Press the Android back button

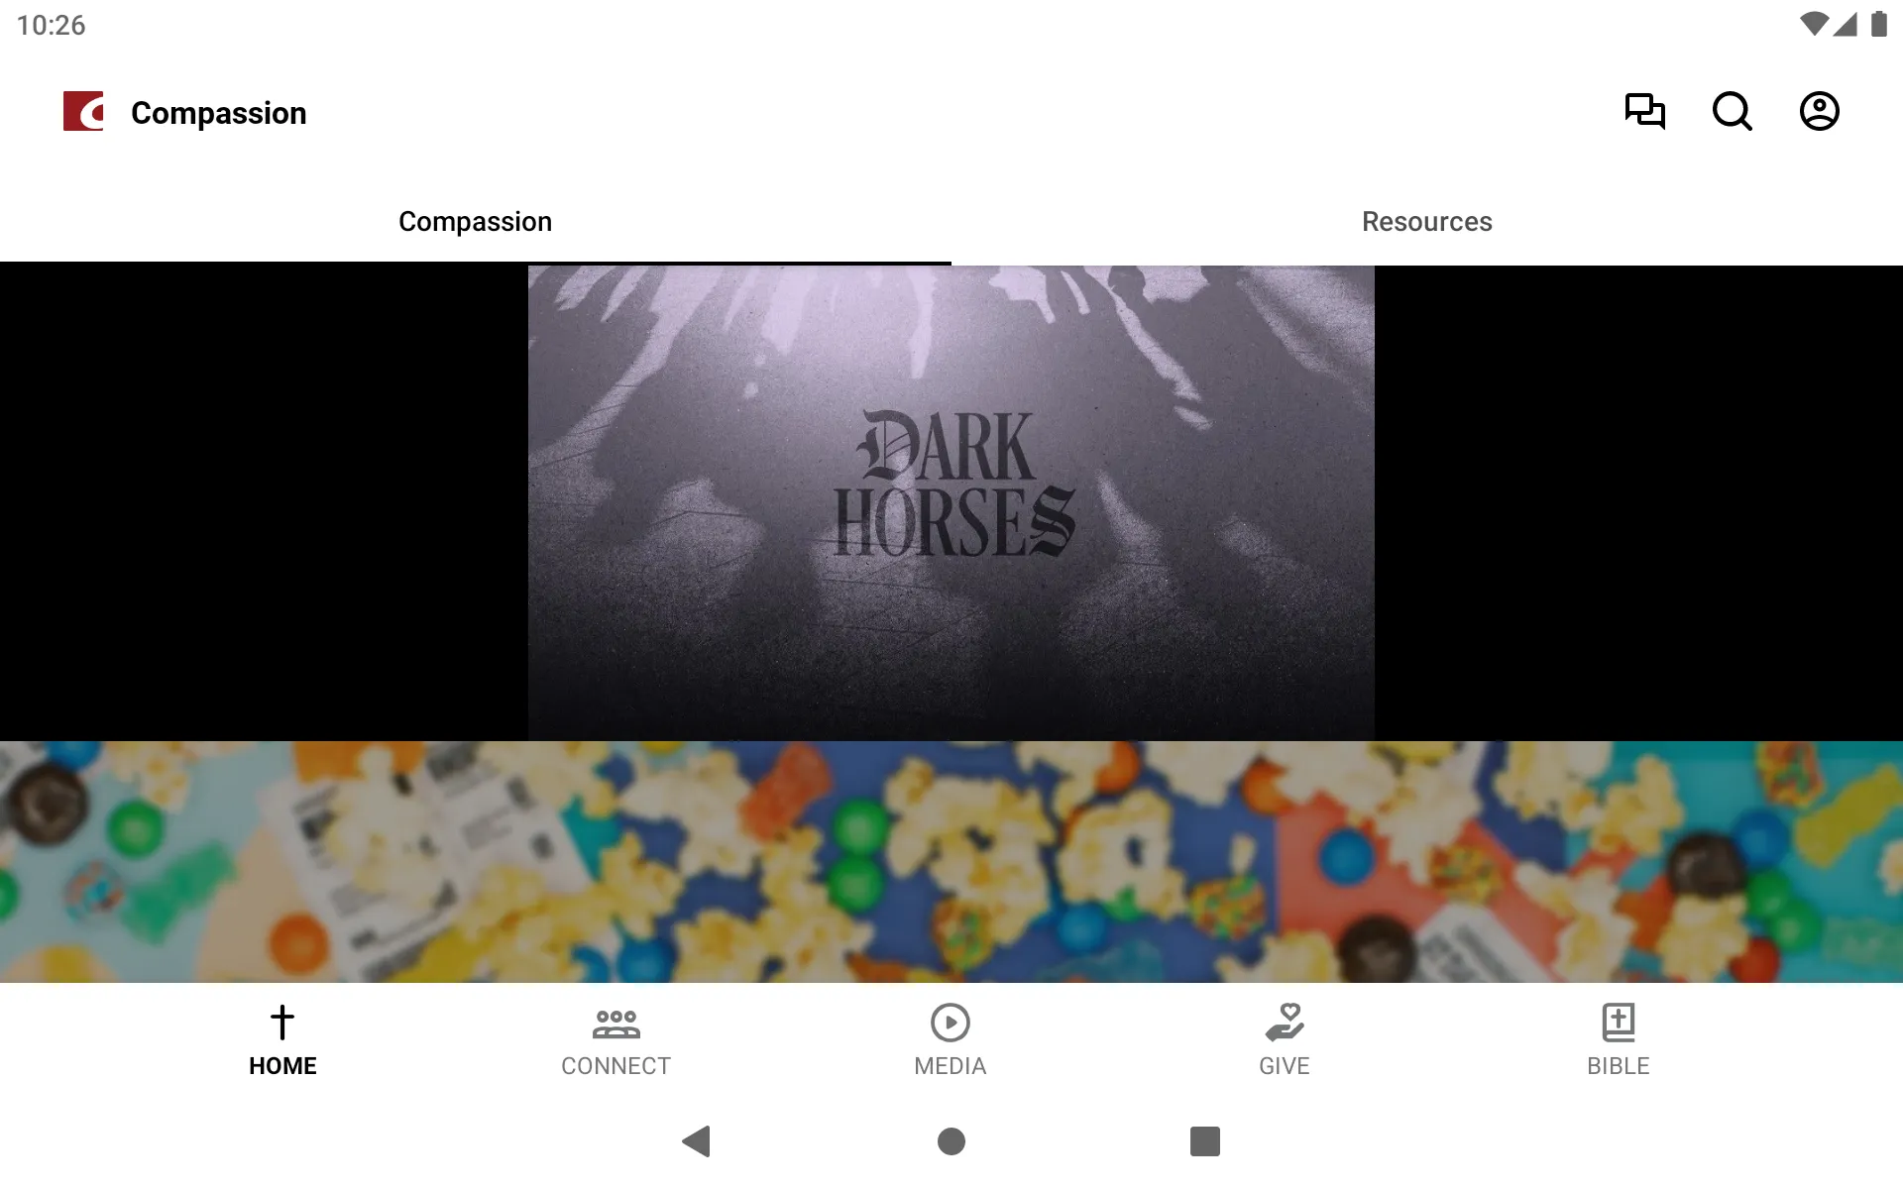[x=693, y=1139]
